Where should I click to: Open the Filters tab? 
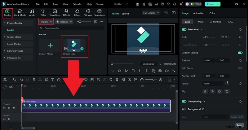point(77,13)
